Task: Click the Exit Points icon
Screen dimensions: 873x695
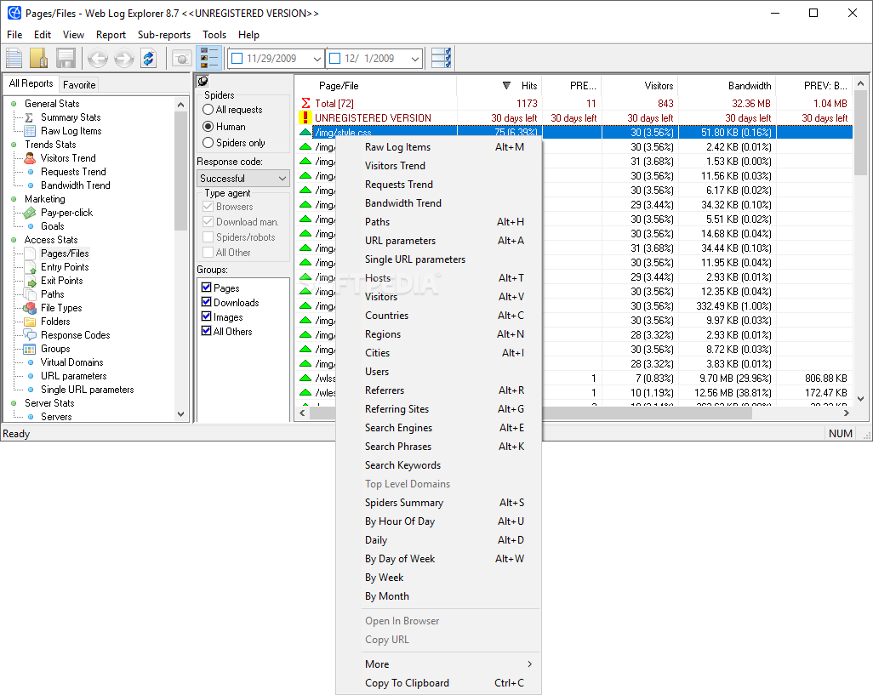Action: tap(30, 281)
